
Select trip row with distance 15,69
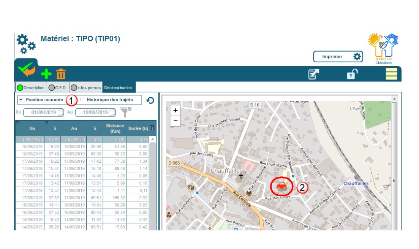82,227
